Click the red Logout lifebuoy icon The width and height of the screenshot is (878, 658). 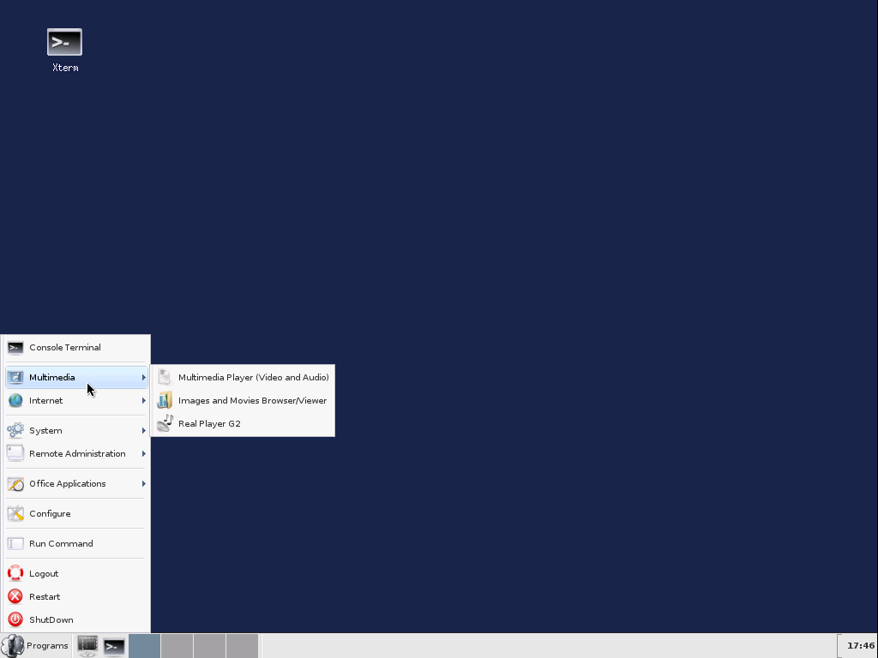(x=15, y=573)
